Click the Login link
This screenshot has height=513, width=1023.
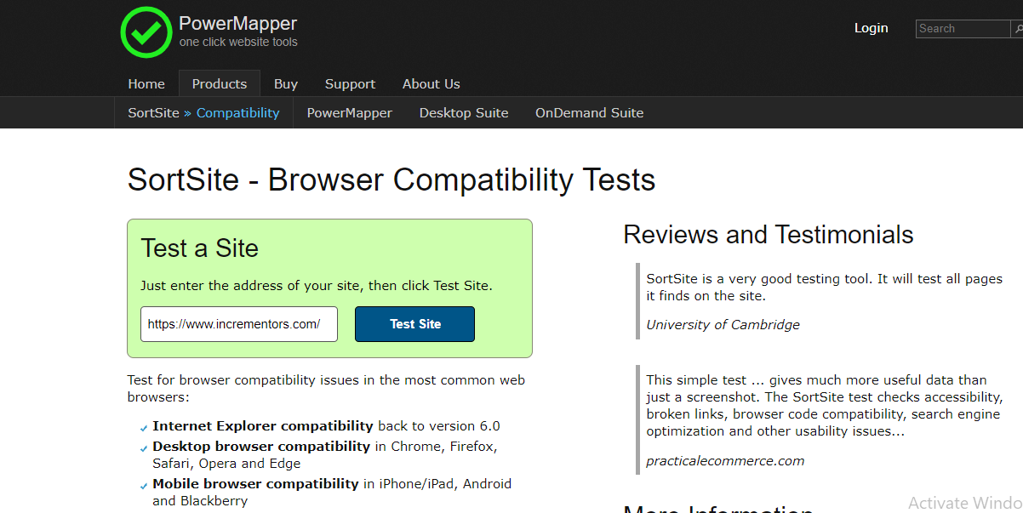[872, 28]
